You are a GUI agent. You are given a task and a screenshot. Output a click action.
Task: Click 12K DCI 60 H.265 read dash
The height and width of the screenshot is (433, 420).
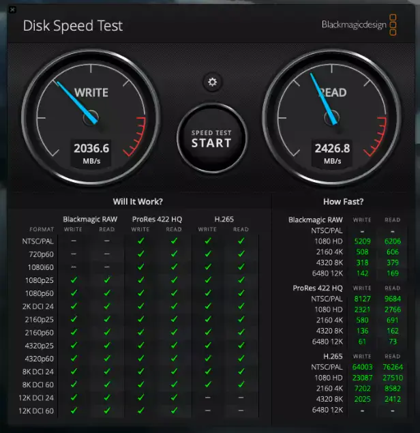coord(241,410)
